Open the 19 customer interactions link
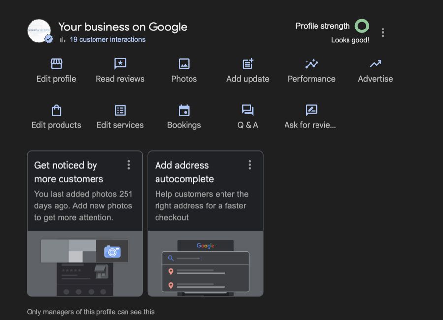 [x=107, y=40]
